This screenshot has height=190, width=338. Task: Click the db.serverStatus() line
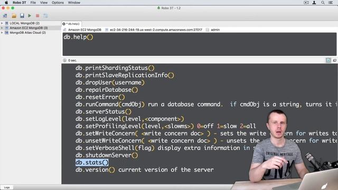click(x=104, y=112)
